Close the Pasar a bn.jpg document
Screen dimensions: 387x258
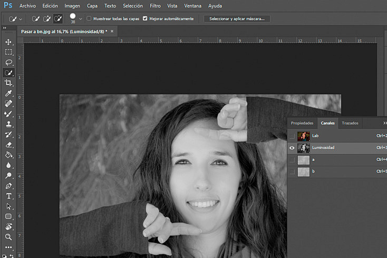(112, 31)
